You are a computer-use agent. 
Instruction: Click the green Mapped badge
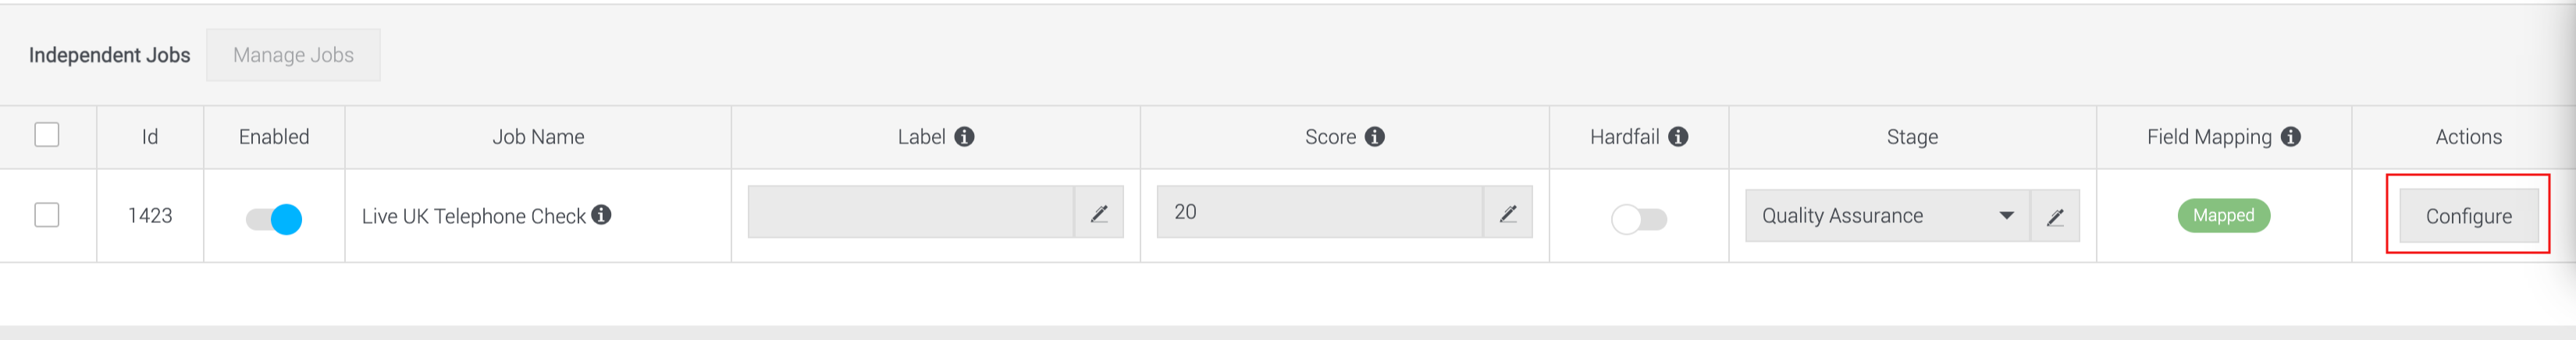point(2224,215)
